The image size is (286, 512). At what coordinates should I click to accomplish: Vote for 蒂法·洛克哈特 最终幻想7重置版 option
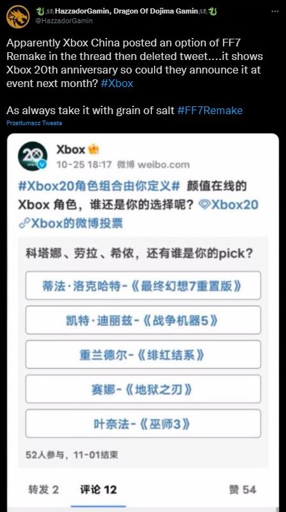click(143, 286)
